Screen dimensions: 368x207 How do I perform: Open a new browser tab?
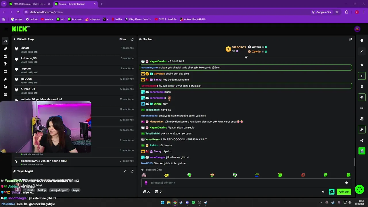(x=101, y=4)
